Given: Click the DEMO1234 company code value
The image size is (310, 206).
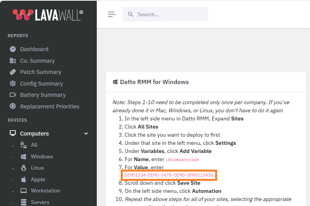Looking at the screenshot, I should 169,175.
